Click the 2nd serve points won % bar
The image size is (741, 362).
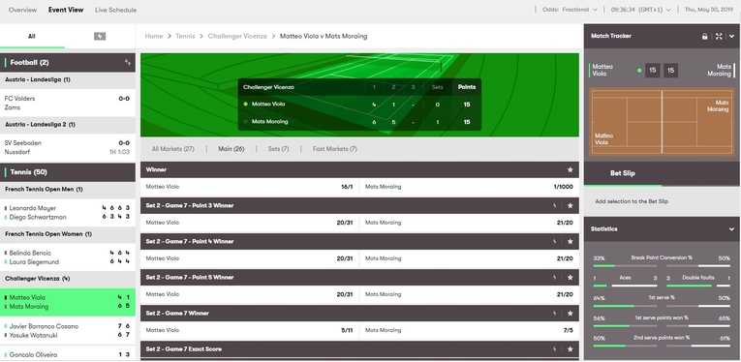tap(662, 342)
